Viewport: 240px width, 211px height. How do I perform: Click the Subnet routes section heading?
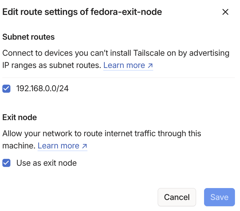(x=29, y=37)
